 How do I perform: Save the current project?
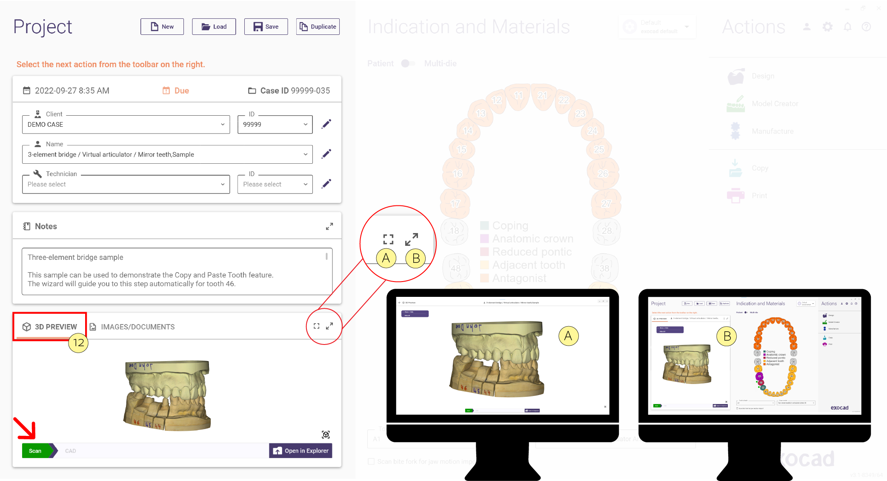point(266,27)
